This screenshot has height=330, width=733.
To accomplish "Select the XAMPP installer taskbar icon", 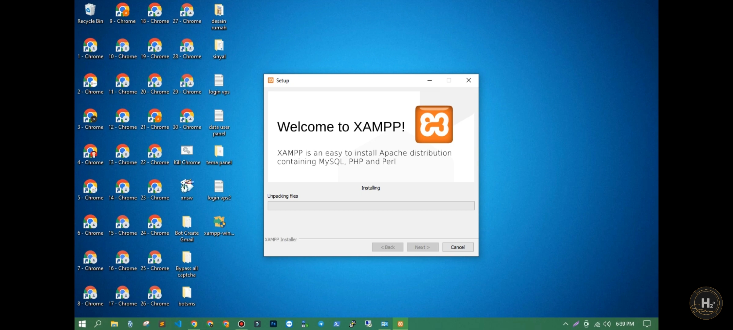I will [x=400, y=324].
